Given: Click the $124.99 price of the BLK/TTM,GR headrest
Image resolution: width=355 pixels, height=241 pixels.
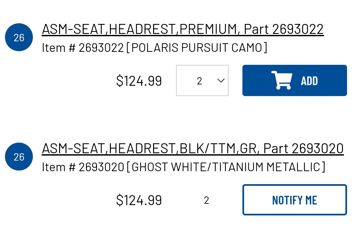Looking at the screenshot, I should click(139, 200).
